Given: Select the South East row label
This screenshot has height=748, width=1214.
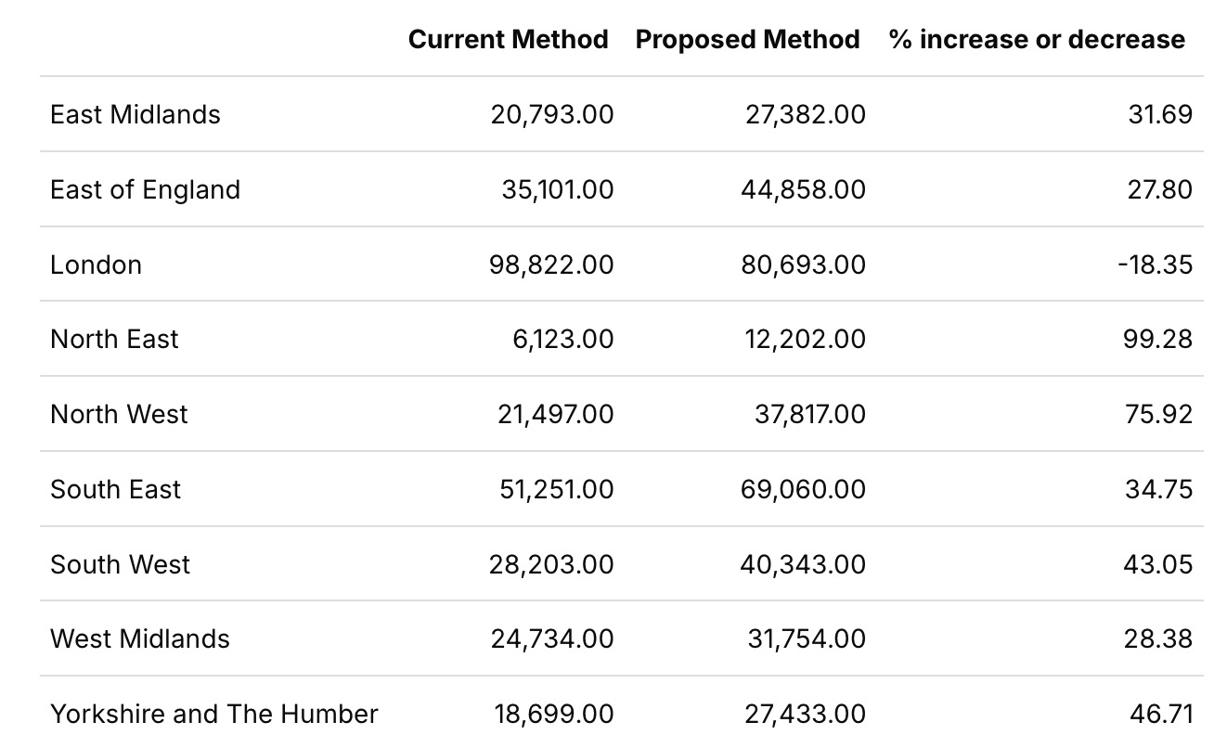Looking at the screenshot, I should click(115, 489).
